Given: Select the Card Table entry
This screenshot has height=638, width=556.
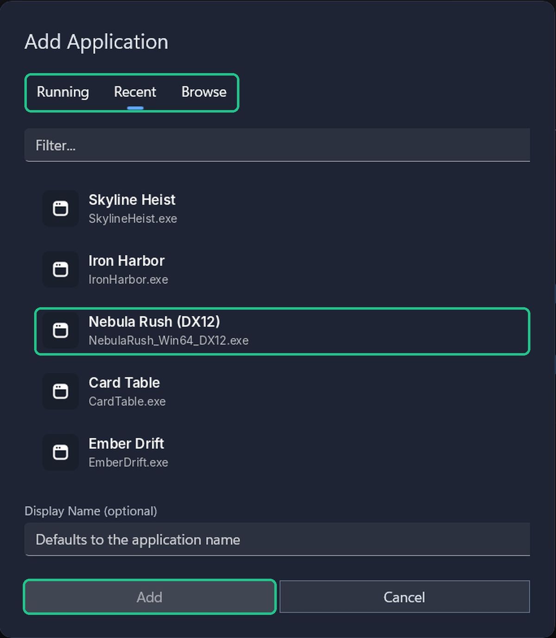Looking at the screenshot, I should tap(282, 392).
